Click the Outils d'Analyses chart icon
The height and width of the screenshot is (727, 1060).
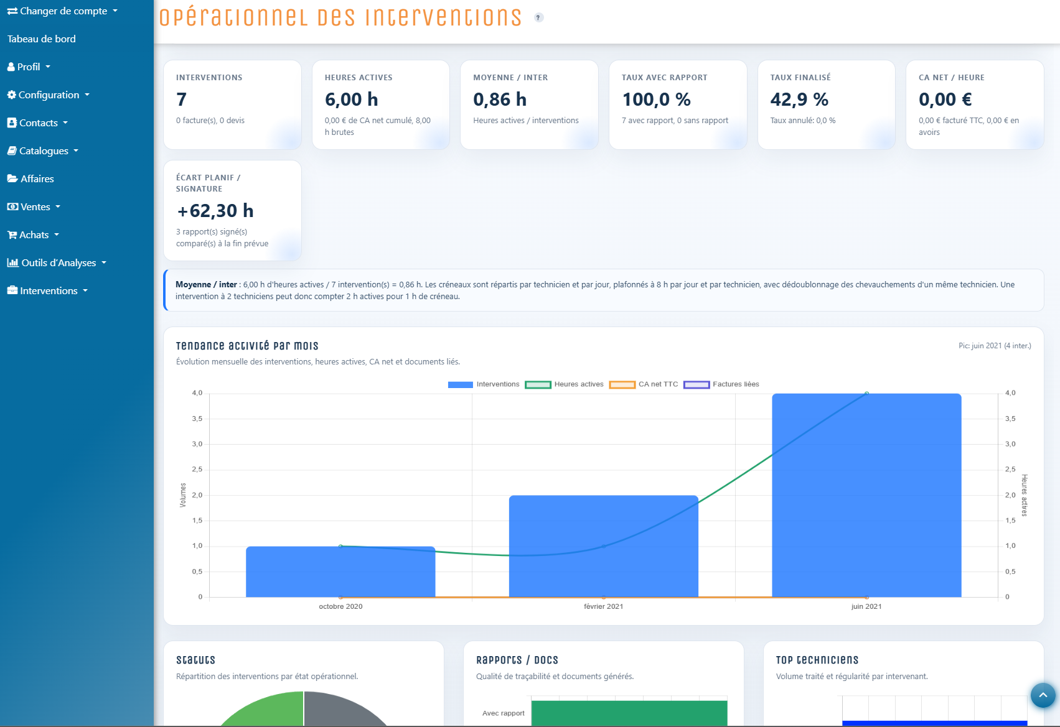pos(12,262)
